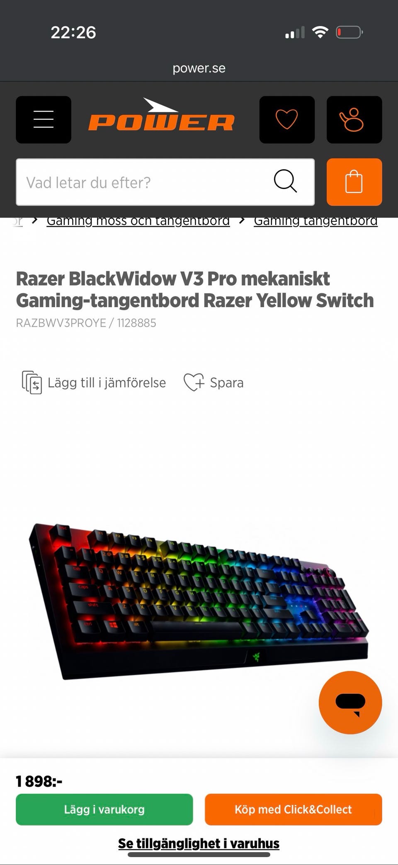Go to Power logo homepage

[161, 115]
